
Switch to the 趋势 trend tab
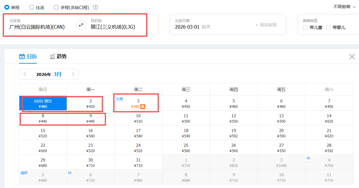(x=58, y=57)
